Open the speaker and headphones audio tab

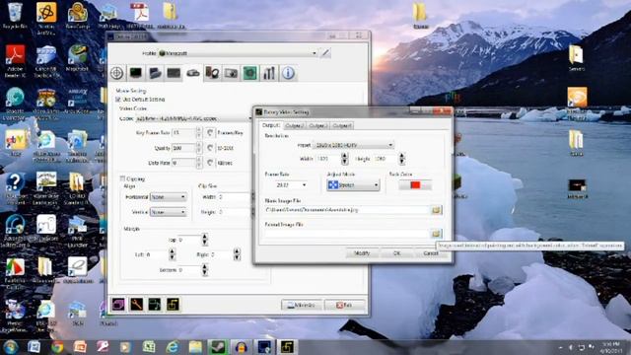click(212, 73)
